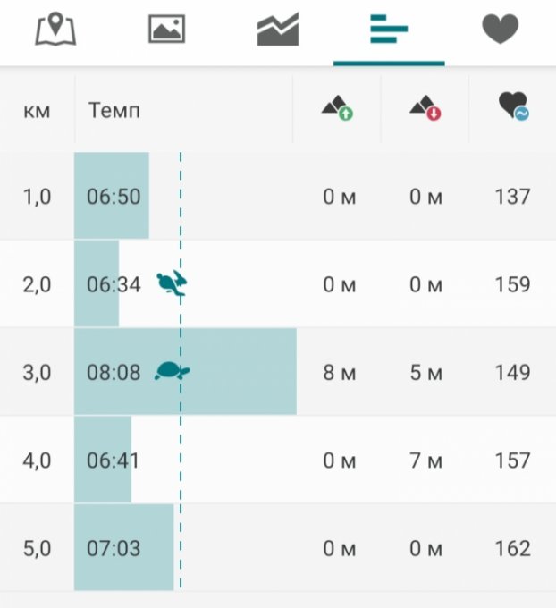This screenshot has width=556, height=608.
Task: Tap the rabbit fastest split icon
Action: click(172, 284)
